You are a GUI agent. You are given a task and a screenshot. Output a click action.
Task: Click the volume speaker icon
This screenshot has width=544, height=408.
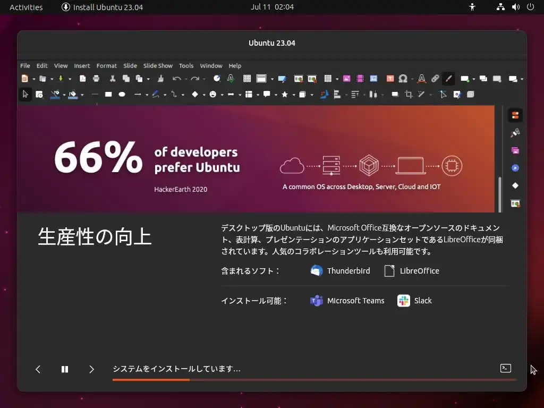point(515,7)
